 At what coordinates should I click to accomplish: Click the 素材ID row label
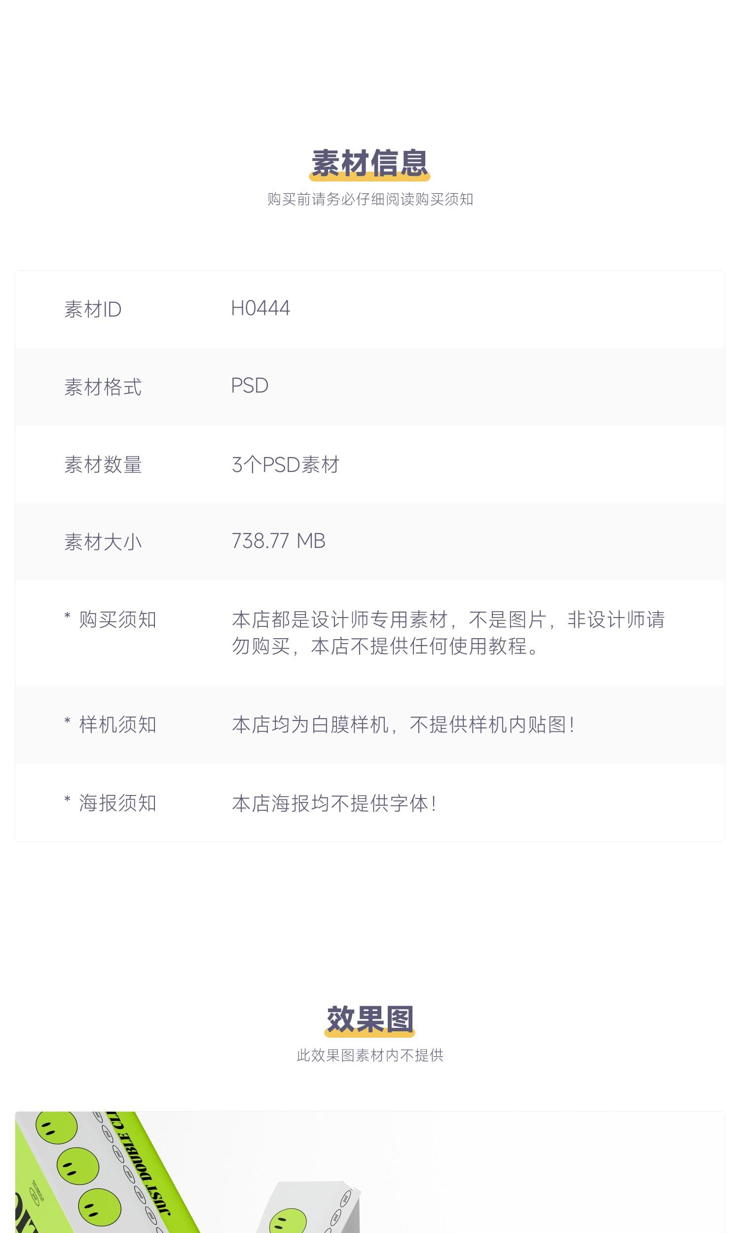point(93,310)
